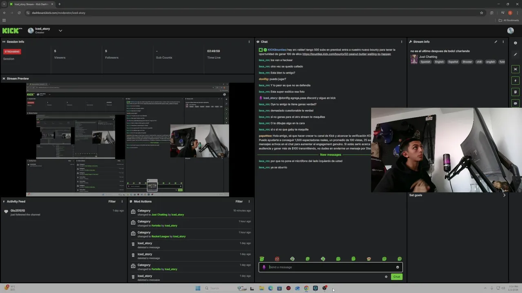Click the Just Chatting category thumbnail
The image size is (522, 293).
click(414, 59)
